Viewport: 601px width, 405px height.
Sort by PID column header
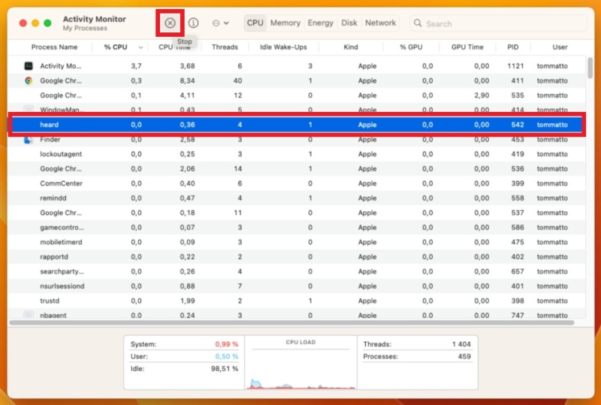(513, 47)
